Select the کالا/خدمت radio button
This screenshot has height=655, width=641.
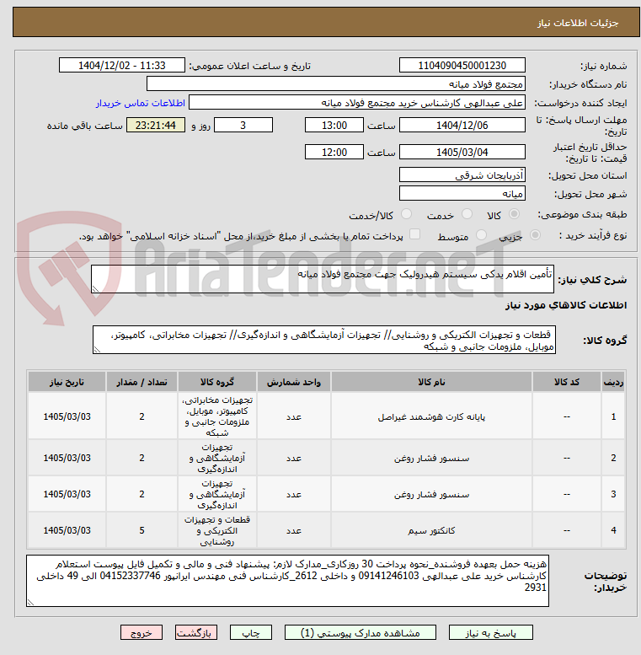click(406, 214)
